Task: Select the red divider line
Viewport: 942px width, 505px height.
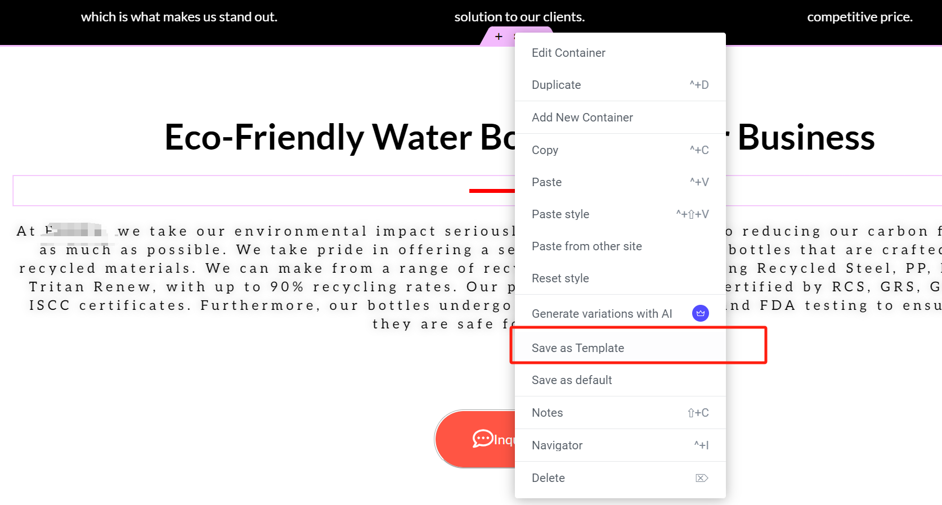Action: point(491,191)
